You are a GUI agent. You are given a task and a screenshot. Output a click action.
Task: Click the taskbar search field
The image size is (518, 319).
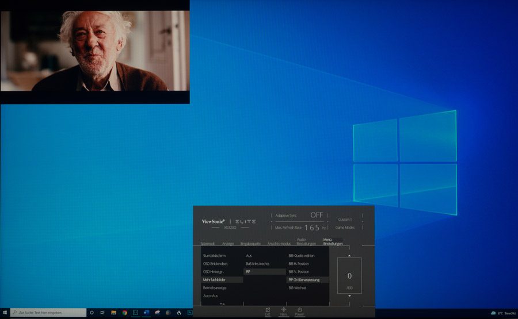pyautogui.click(x=48, y=313)
